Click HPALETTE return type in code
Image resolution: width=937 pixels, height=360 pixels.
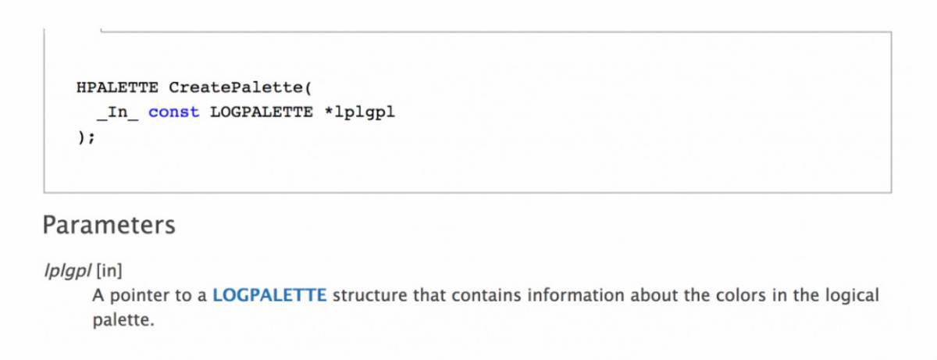(118, 87)
